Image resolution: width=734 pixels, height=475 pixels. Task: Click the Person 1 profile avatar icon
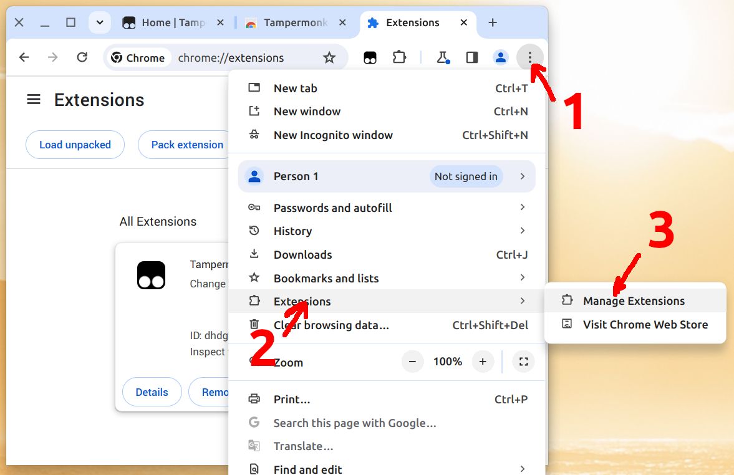tap(500, 57)
